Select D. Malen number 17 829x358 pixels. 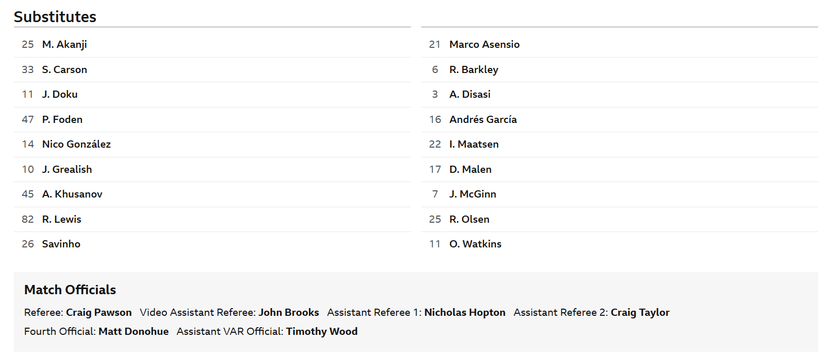coord(435,169)
